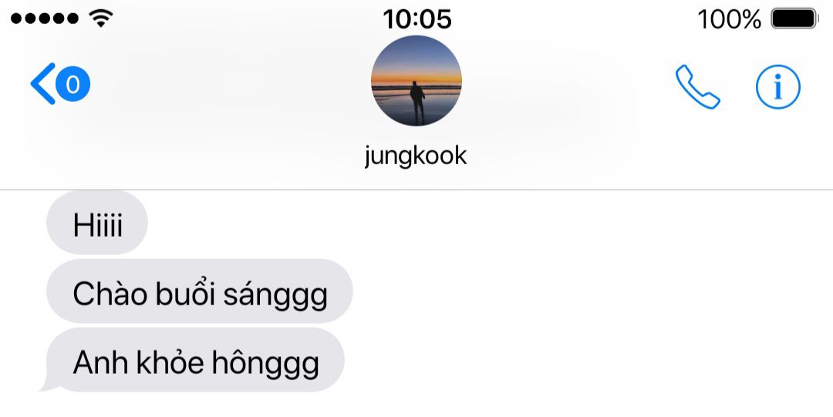Select the "Chào buổi sánggg" message bubble
This screenshot has width=833, height=417.
point(200,291)
